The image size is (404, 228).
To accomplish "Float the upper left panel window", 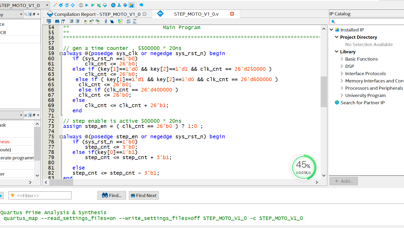I will click(34, 14).
